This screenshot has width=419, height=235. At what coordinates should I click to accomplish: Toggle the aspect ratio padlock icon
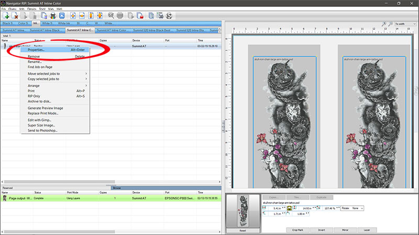pos(290,208)
